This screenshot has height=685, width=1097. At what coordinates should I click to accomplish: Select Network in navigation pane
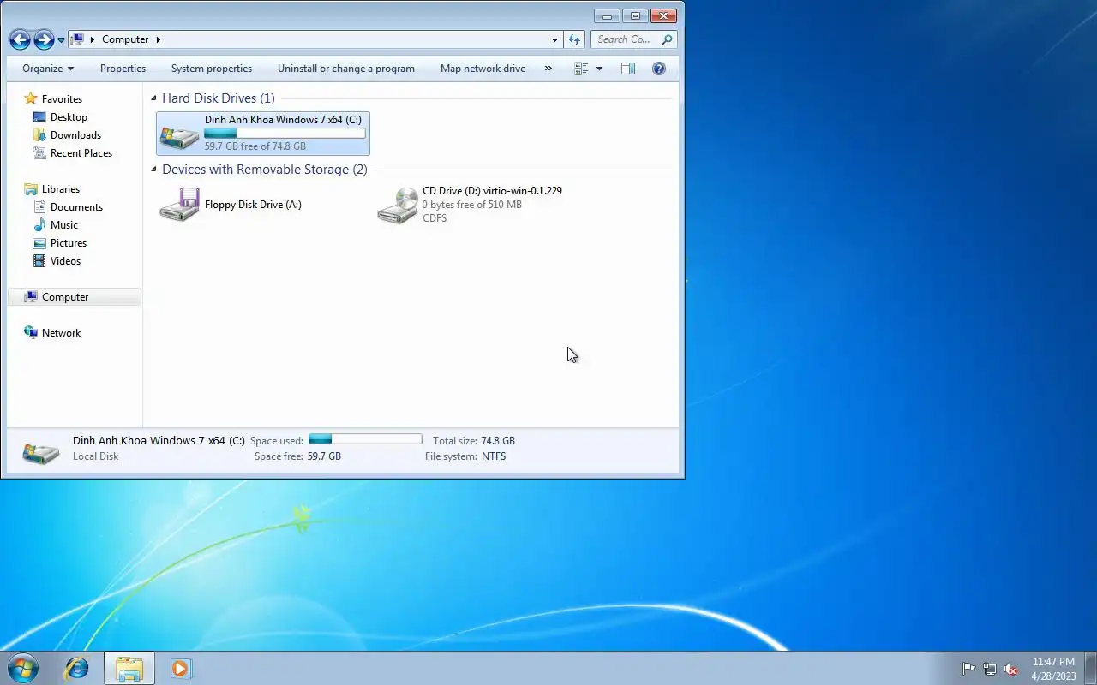tap(61, 333)
